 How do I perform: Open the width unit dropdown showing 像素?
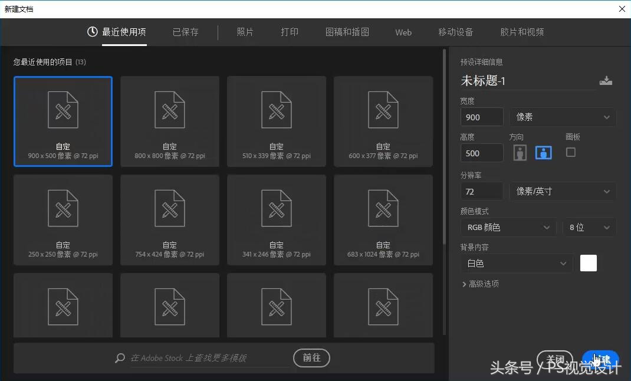click(562, 117)
